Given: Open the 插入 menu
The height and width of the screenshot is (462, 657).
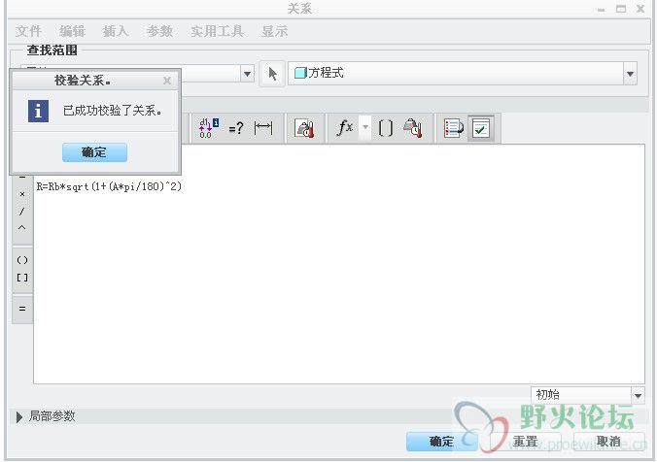Looking at the screenshot, I should 116,31.
